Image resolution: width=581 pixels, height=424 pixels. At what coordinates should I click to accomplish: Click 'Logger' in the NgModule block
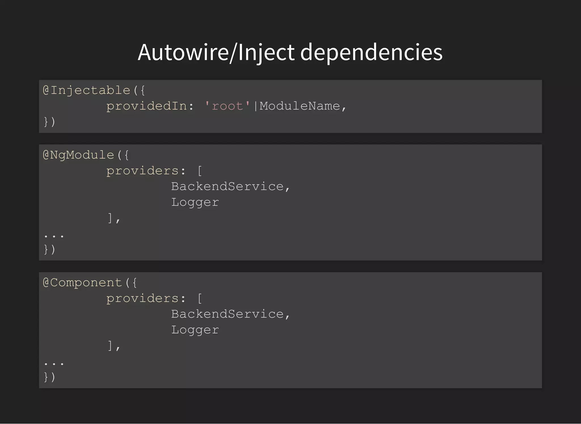pyautogui.click(x=195, y=202)
